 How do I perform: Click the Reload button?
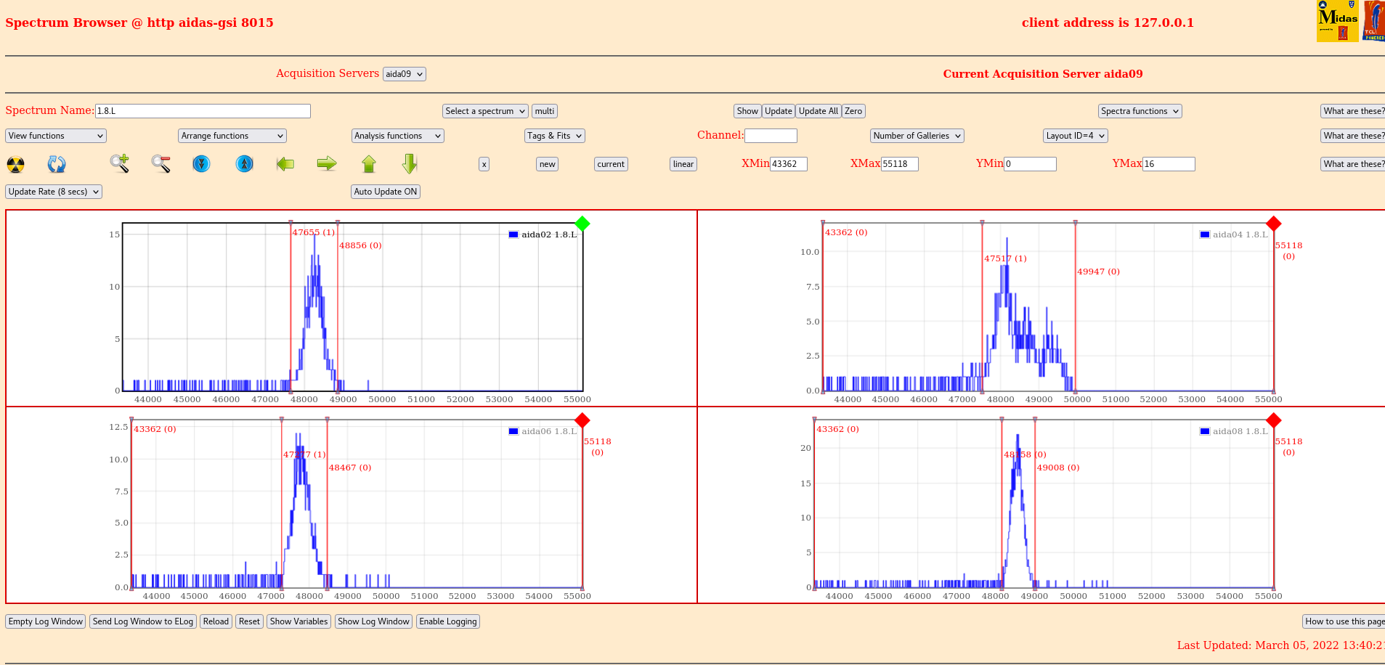(216, 621)
